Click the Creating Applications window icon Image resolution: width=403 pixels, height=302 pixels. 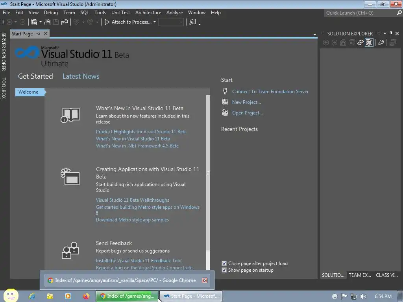tap(70, 177)
